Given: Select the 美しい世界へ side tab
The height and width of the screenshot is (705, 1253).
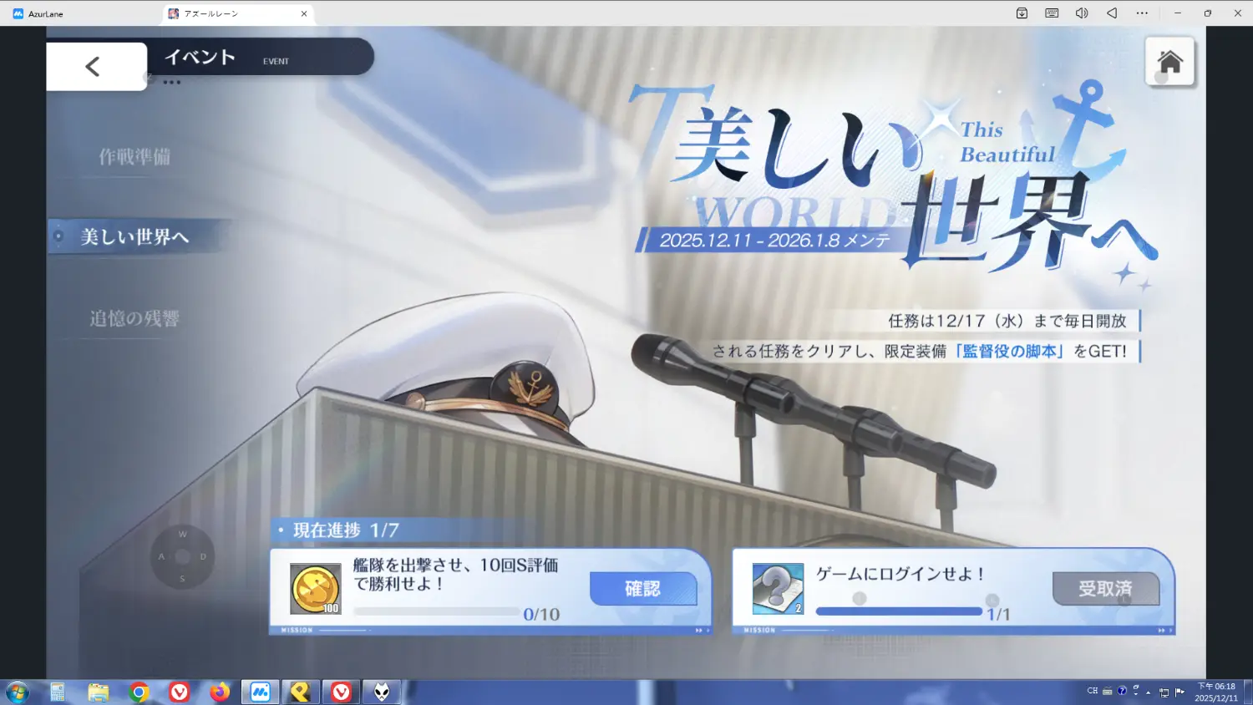Looking at the screenshot, I should (134, 237).
